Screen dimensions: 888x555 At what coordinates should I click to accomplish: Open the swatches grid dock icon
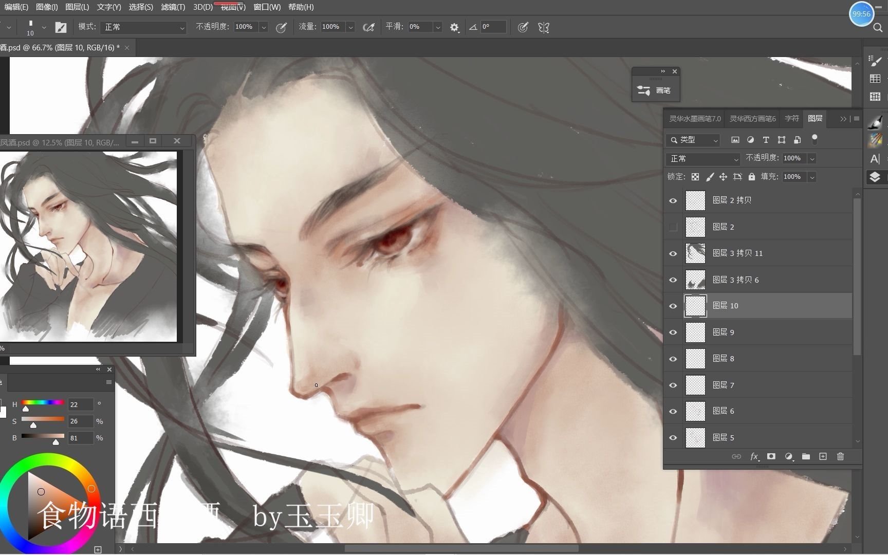tap(875, 79)
